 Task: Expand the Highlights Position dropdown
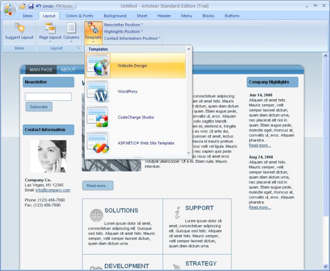[124, 32]
